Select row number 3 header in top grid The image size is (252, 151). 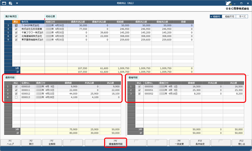(x=8, y=25)
